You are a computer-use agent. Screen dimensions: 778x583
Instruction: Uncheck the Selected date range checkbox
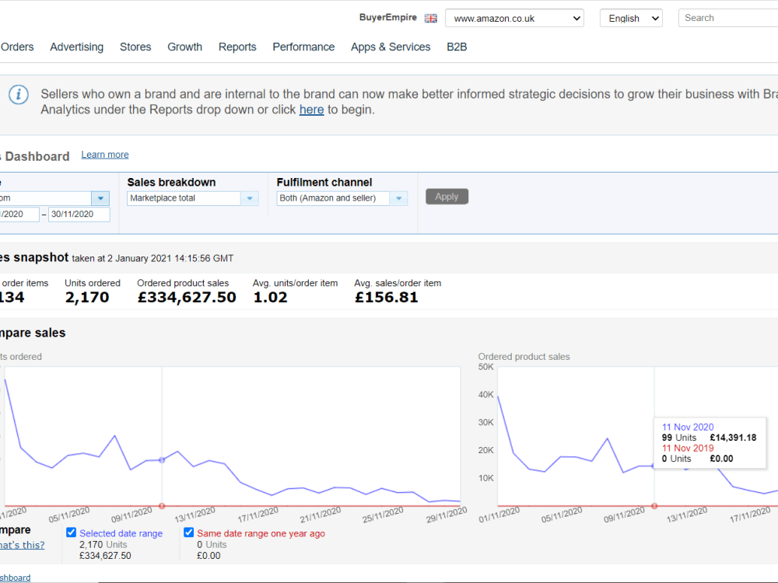(71, 532)
